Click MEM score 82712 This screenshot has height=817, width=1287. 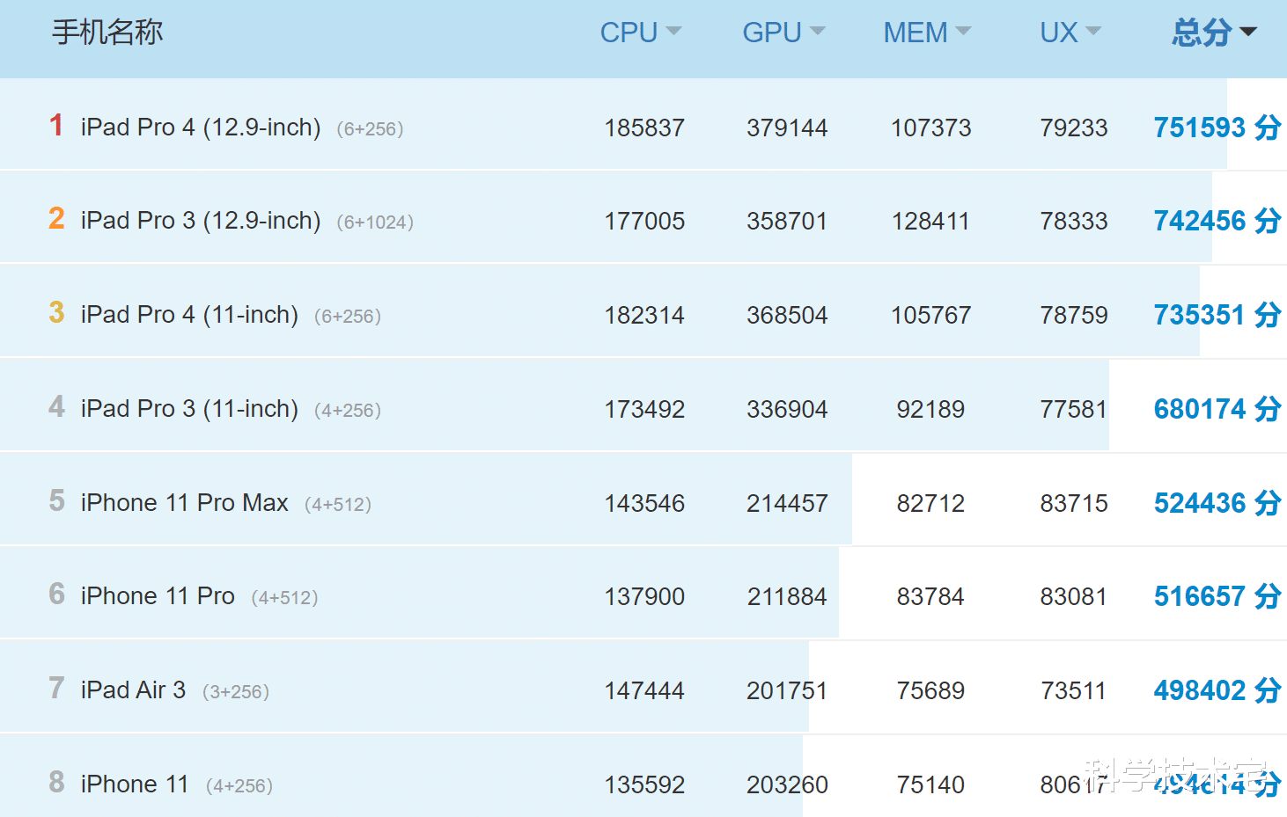point(930,504)
